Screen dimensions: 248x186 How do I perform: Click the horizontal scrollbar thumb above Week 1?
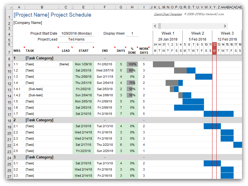tap(160, 26)
